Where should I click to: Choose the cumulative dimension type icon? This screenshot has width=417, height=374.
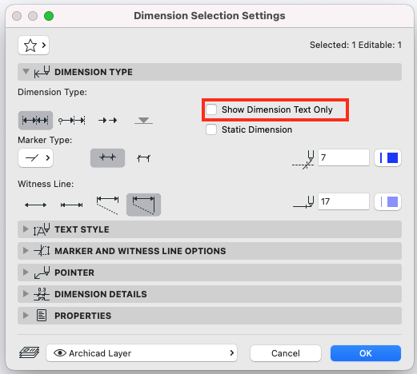click(x=71, y=121)
